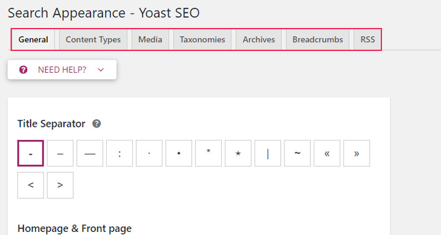The height and width of the screenshot is (235, 441).
Task: Pick the asterisk title separator
Action: point(209,154)
